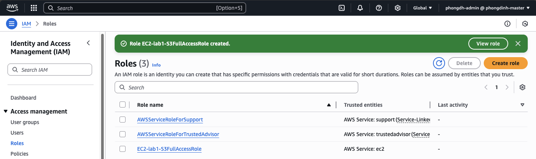Viewport: 536px width, 159px height.
Task: Open Policies in the sidebar
Action: pyautogui.click(x=20, y=154)
